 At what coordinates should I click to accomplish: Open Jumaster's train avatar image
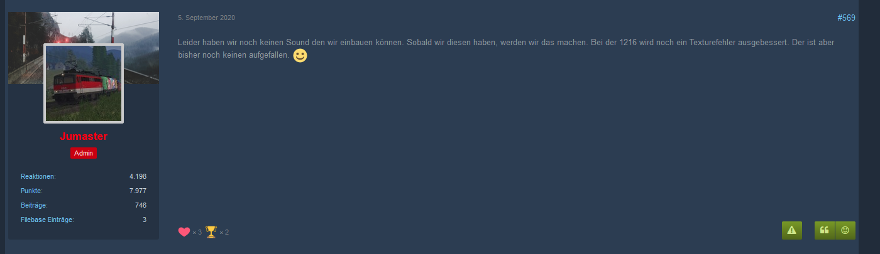click(84, 83)
